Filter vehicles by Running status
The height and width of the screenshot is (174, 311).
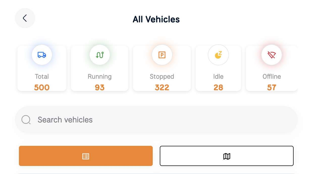coord(99,68)
